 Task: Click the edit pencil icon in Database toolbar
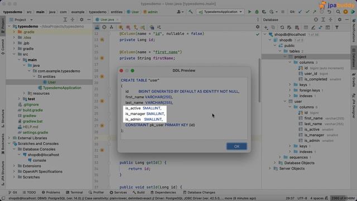click(x=313, y=27)
